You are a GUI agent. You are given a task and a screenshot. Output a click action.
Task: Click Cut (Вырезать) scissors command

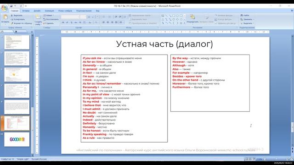coord(17,15)
